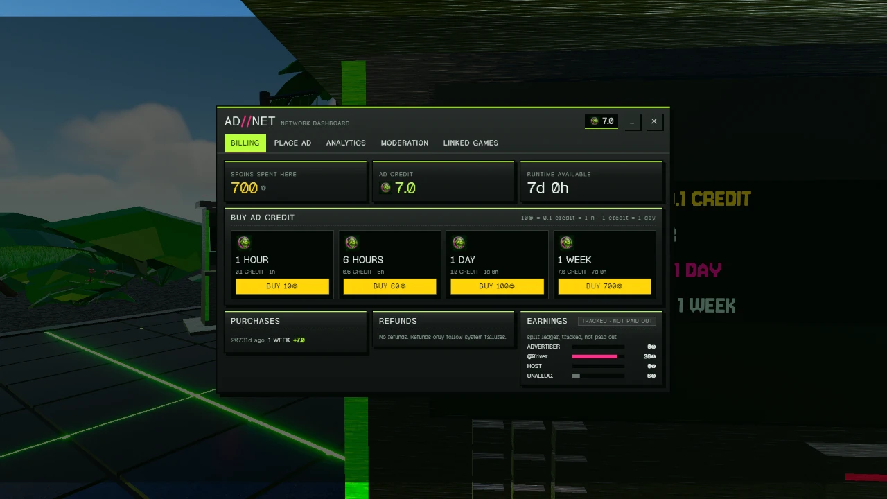Click the AD CREDIT stat coin icon

pyautogui.click(x=386, y=188)
